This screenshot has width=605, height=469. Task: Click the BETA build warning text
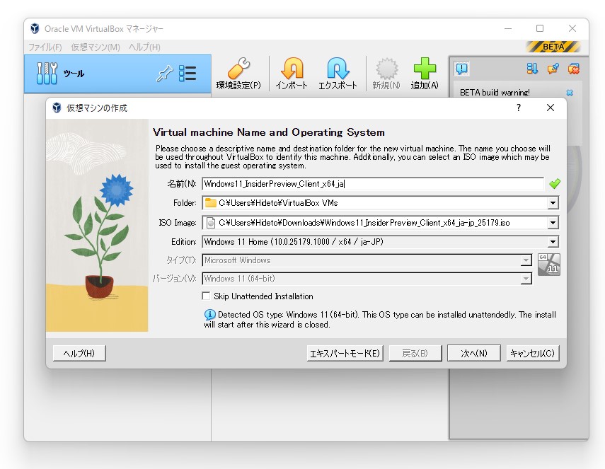pos(495,93)
